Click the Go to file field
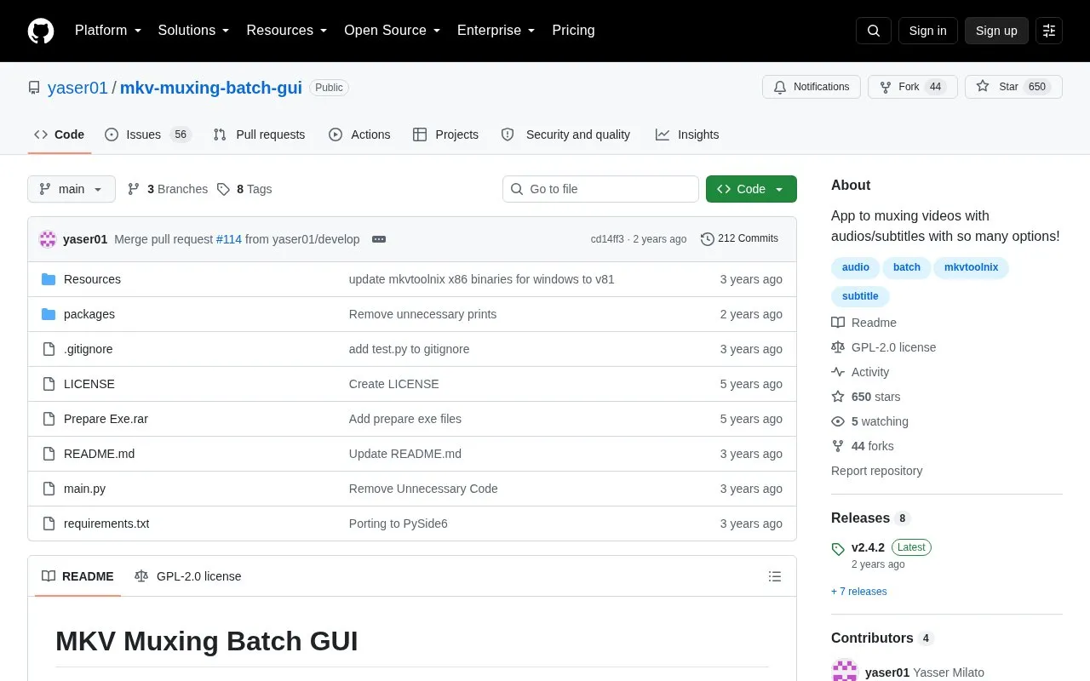The image size is (1090, 681). click(600, 189)
